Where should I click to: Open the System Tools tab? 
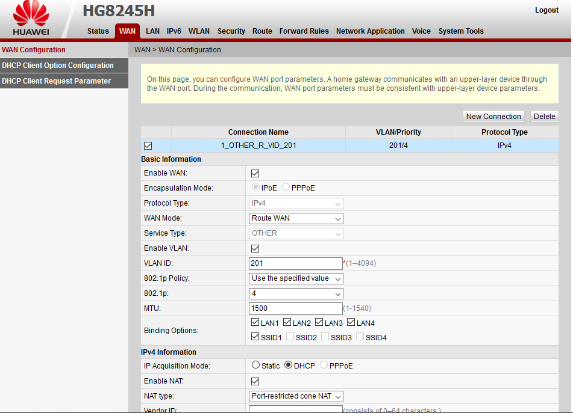461,31
